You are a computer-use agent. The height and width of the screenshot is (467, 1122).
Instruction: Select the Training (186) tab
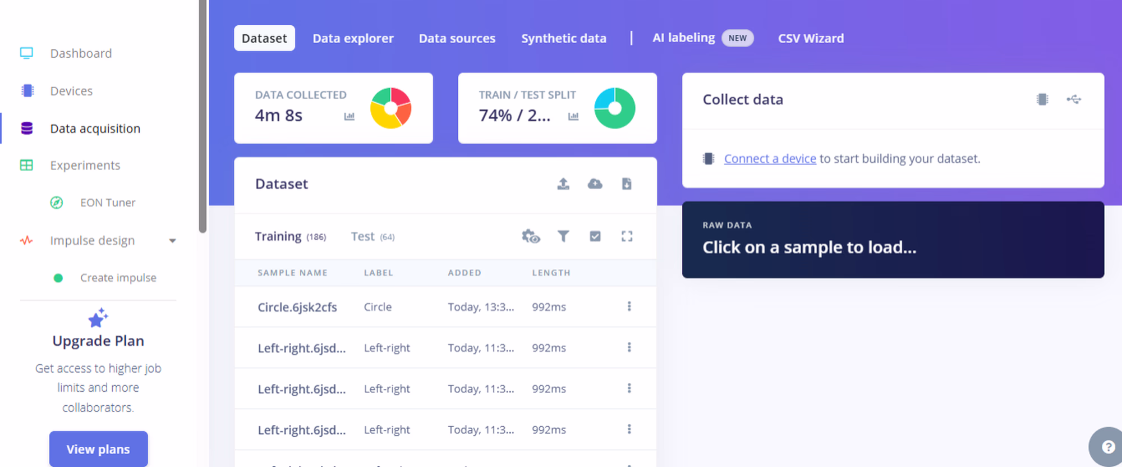coord(291,236)
